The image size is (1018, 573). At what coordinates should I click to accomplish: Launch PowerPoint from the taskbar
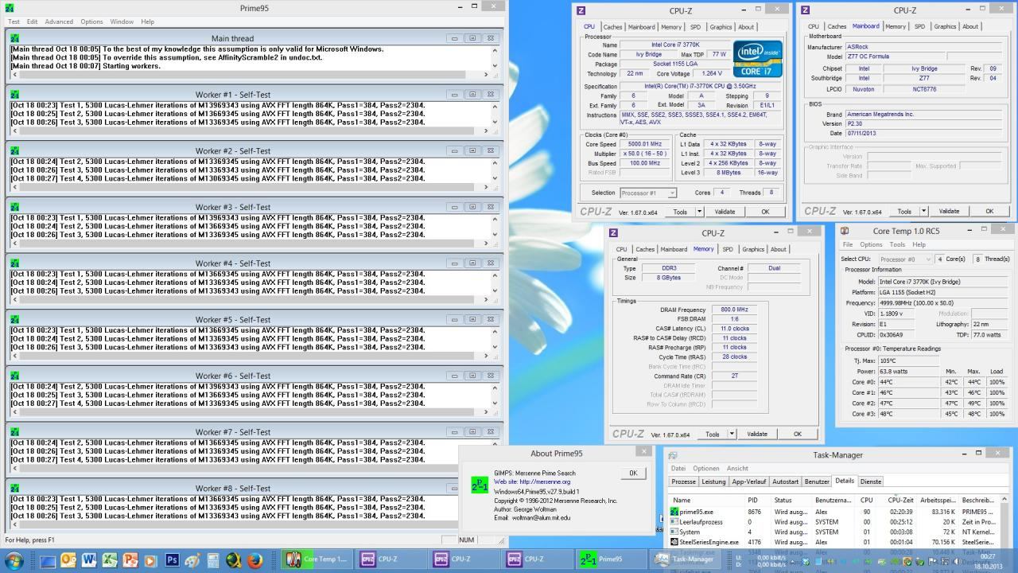coord(130,560)
